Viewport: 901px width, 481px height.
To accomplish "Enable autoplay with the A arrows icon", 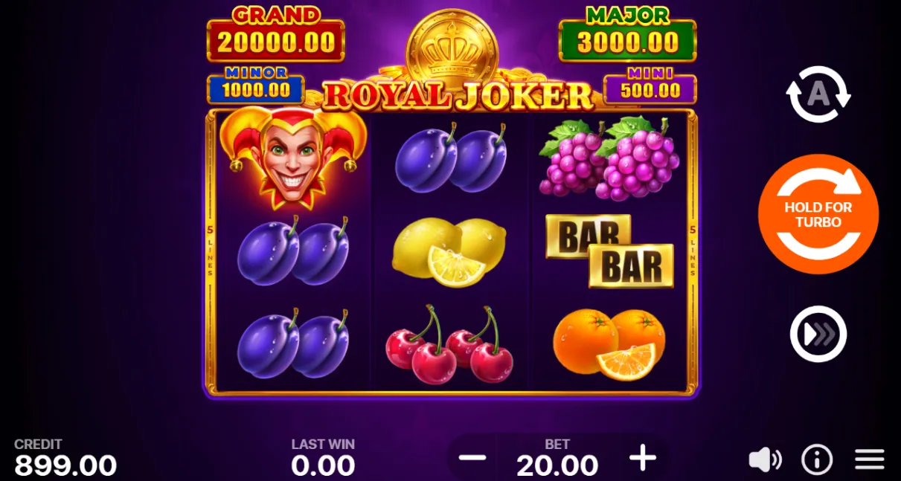I will [x=818, y=94].
